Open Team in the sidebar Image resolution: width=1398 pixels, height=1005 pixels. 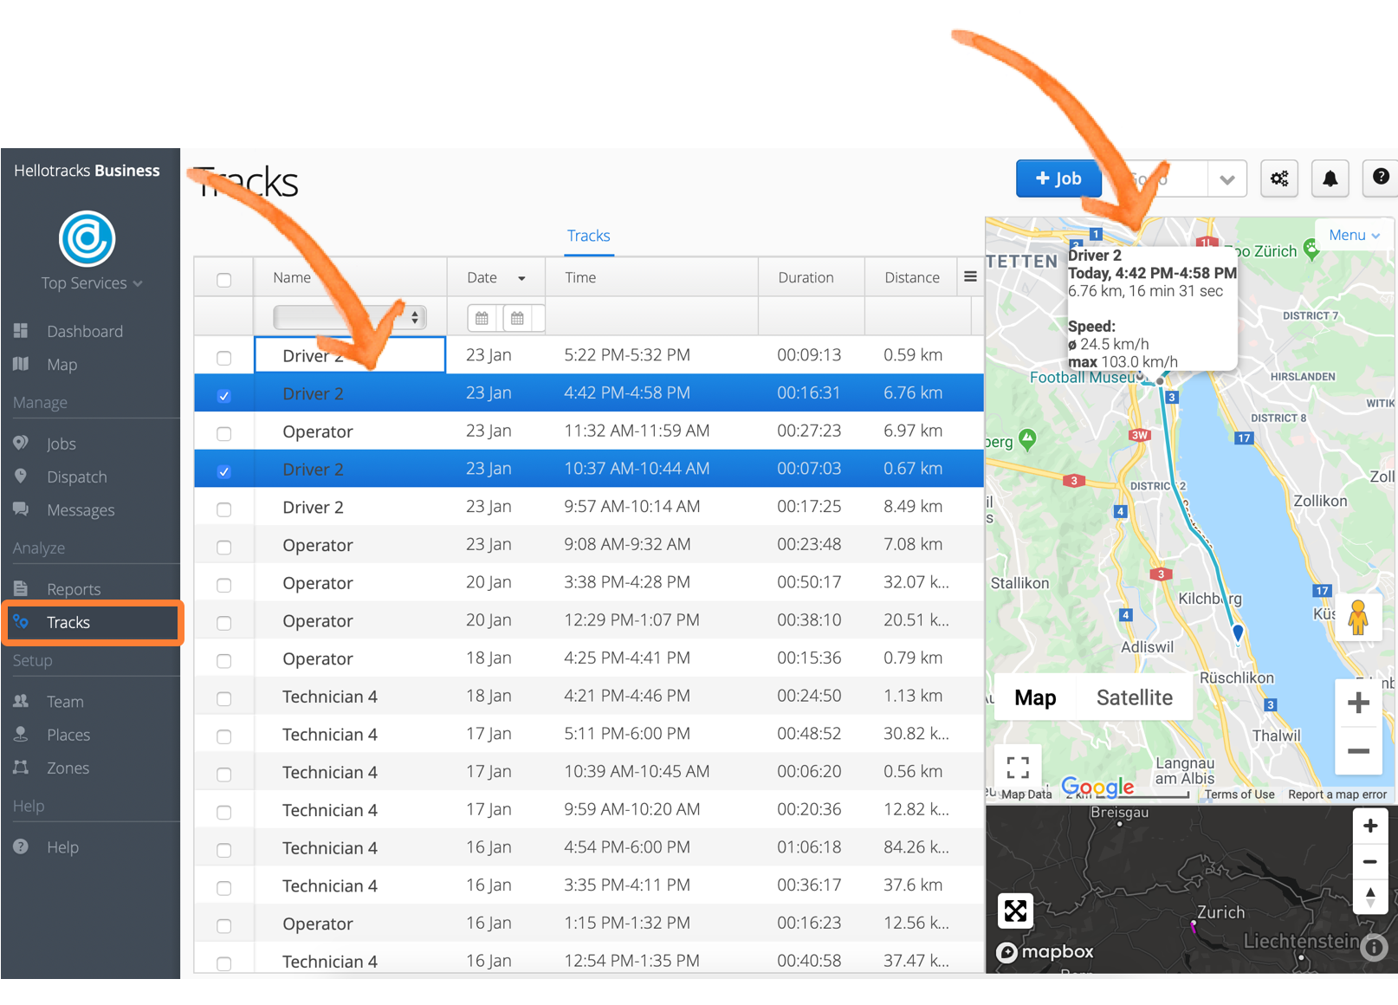coord(65,702)
